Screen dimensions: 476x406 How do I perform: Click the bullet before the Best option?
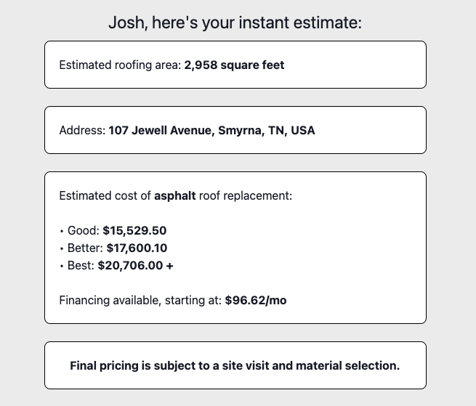tap(61, 267)
